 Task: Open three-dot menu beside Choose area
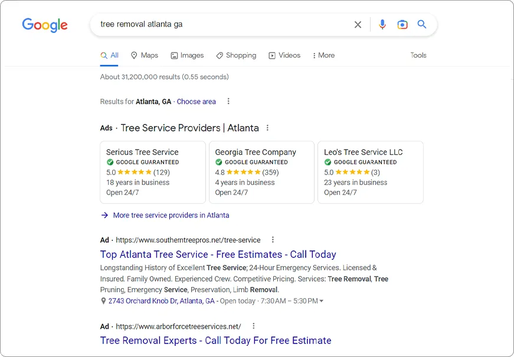coord(228,101)
